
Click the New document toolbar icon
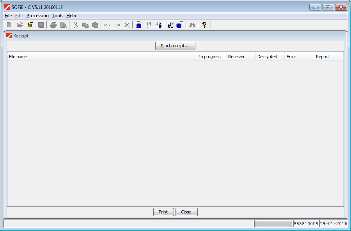coord(9,25)
